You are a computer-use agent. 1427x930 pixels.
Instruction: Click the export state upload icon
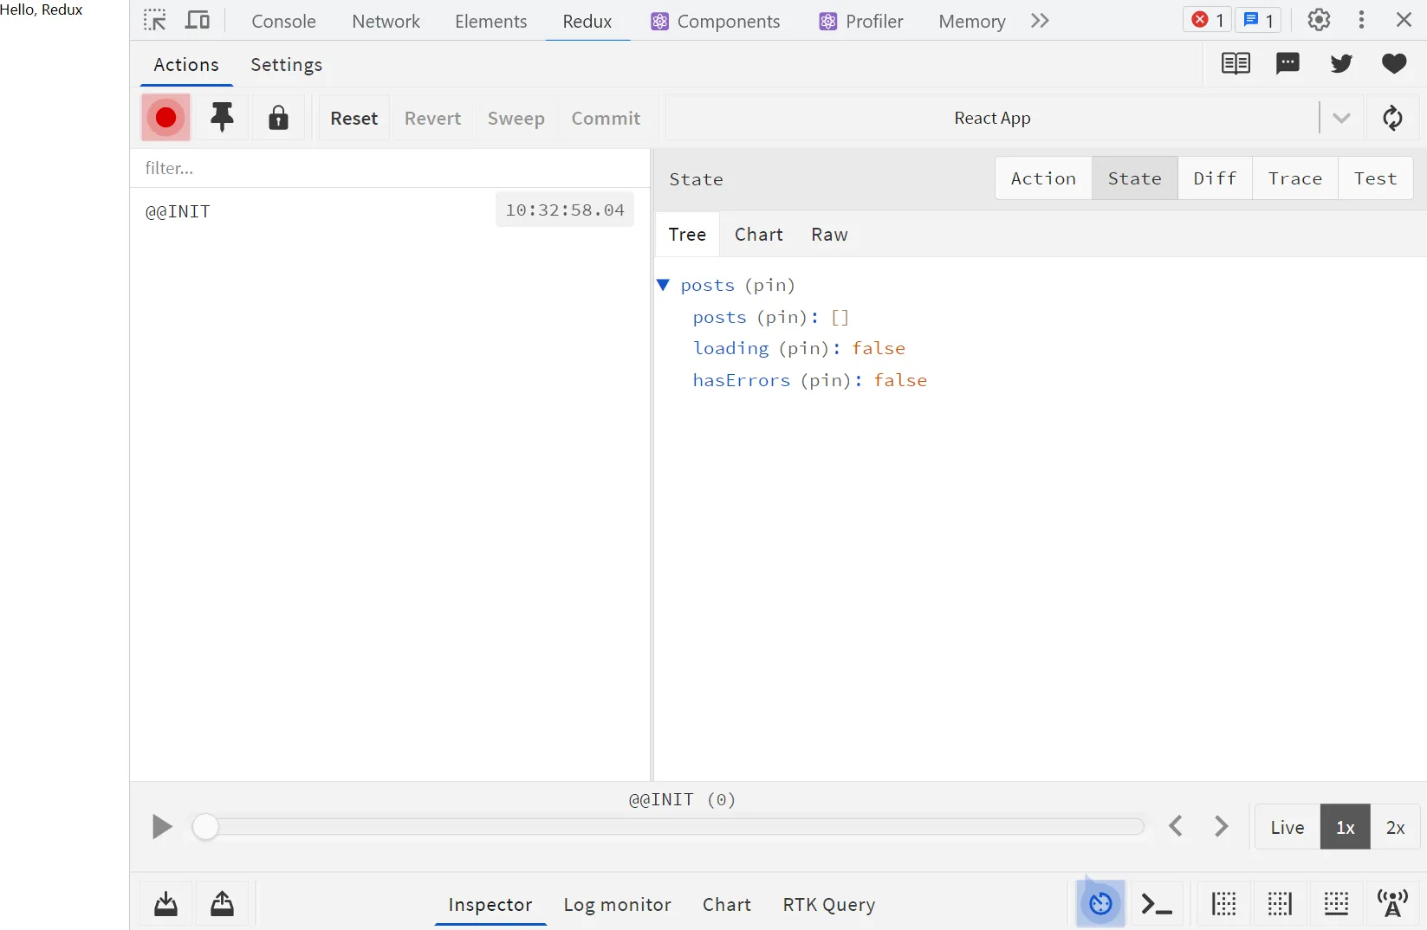[x=223, y=904]
